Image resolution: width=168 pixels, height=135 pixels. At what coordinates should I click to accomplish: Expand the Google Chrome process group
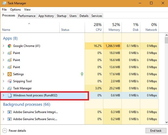click(x=4, y=46)
